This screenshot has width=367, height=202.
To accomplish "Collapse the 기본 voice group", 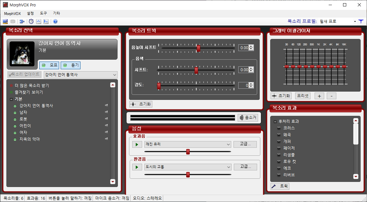I will 11,99.
